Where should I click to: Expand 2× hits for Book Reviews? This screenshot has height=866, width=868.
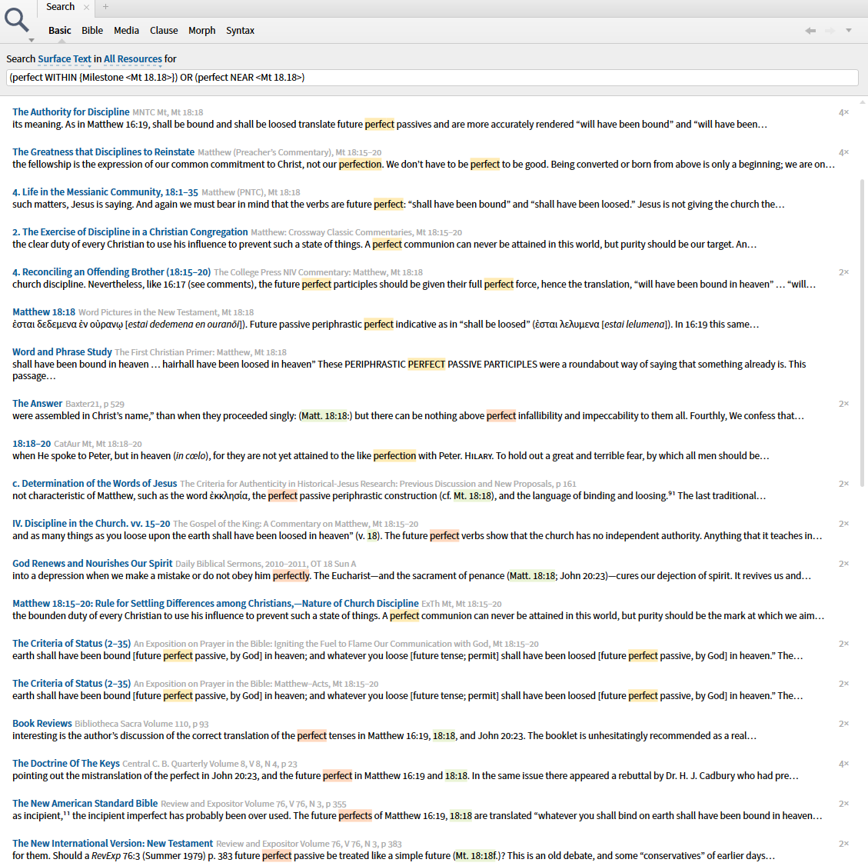pos(843,724)
